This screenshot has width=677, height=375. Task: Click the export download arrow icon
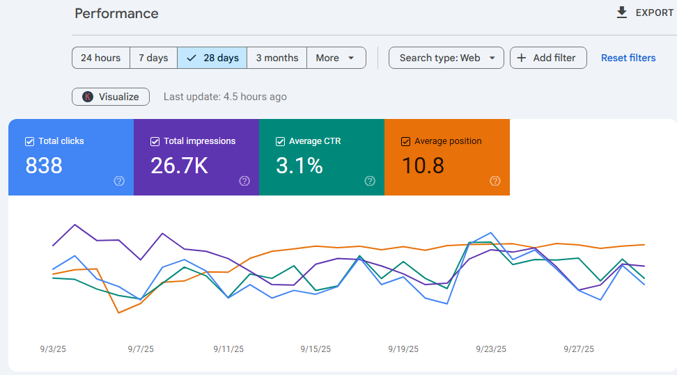tap(622, 13)
